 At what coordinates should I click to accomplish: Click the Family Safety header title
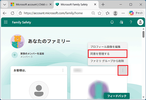[22, 22]
